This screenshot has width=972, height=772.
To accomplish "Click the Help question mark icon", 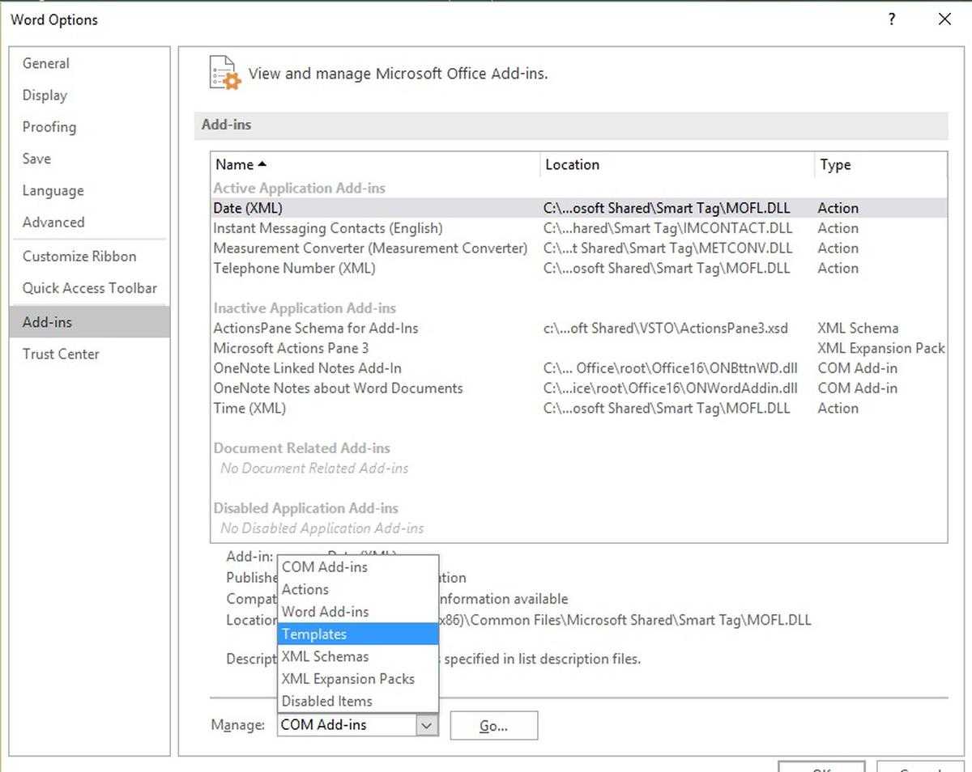I will point(892,19).
